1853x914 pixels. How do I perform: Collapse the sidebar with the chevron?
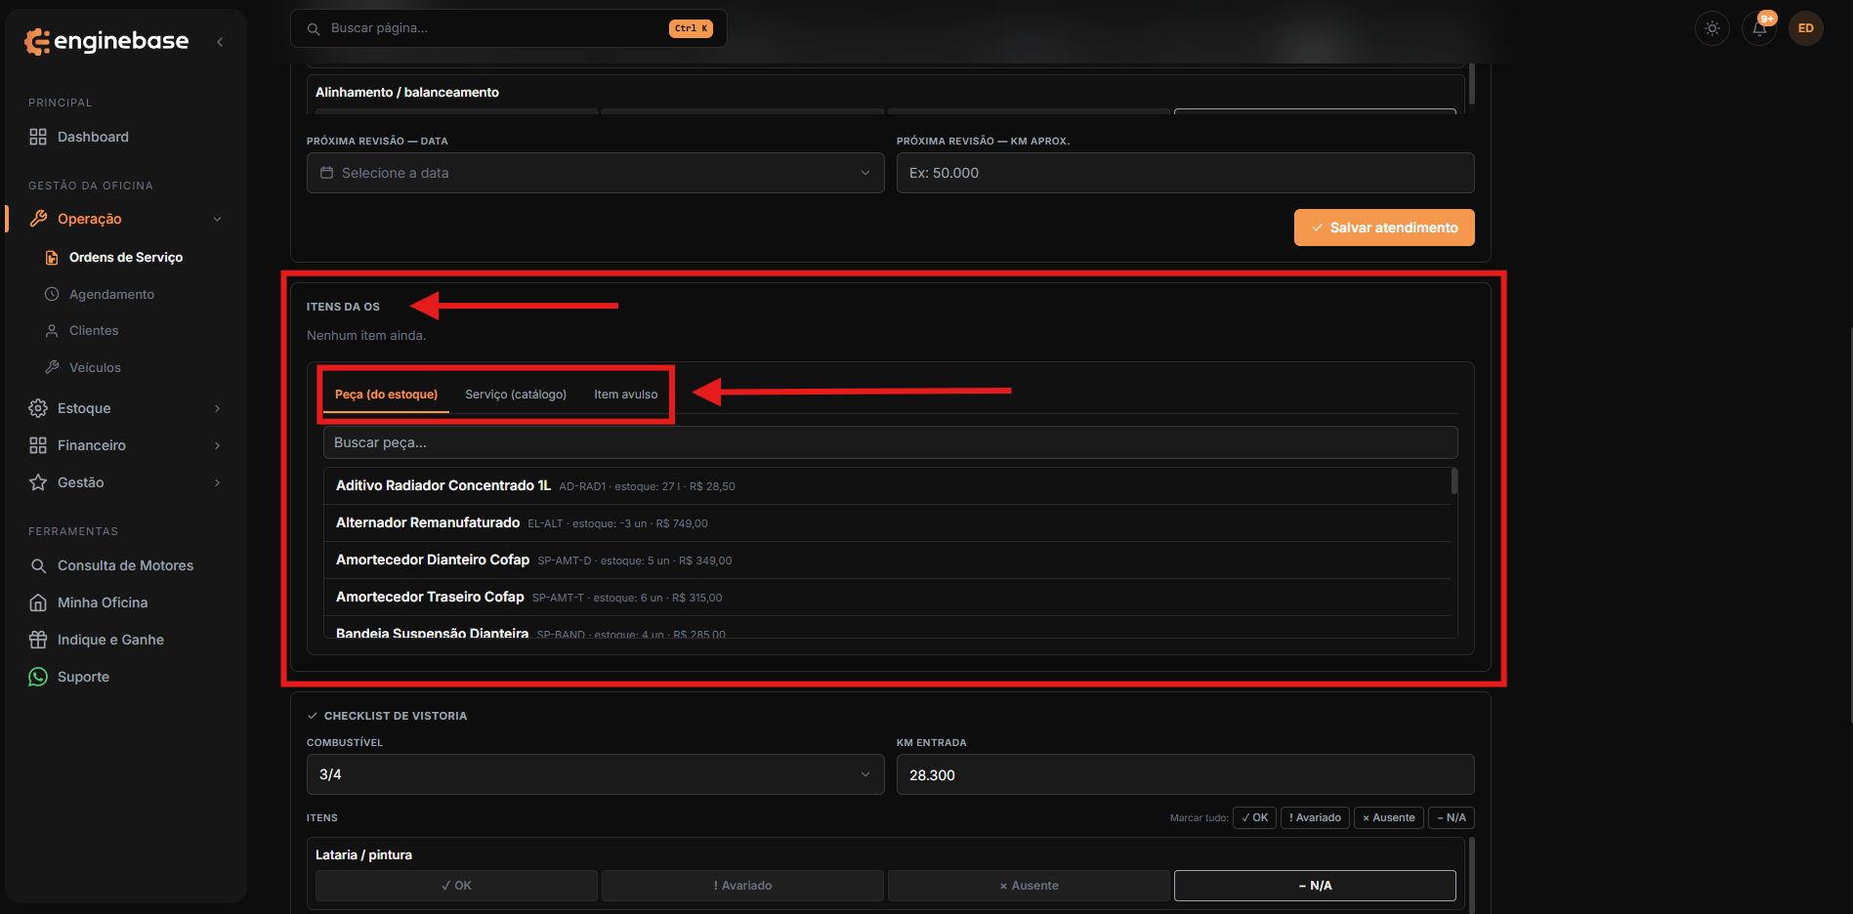coord(220,42)
